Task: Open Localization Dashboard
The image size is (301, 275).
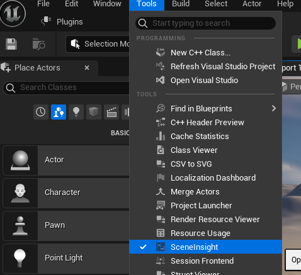Action: 205,178
